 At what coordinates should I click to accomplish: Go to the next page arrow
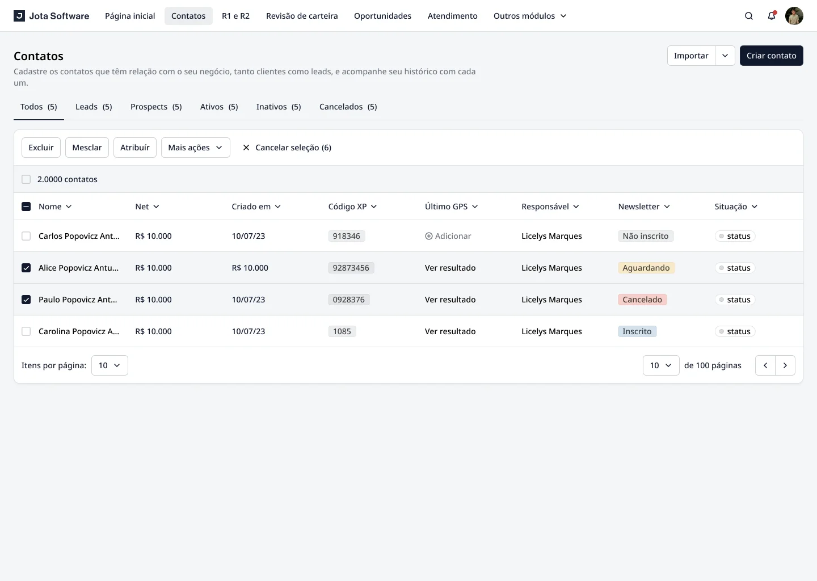(785, 365)
